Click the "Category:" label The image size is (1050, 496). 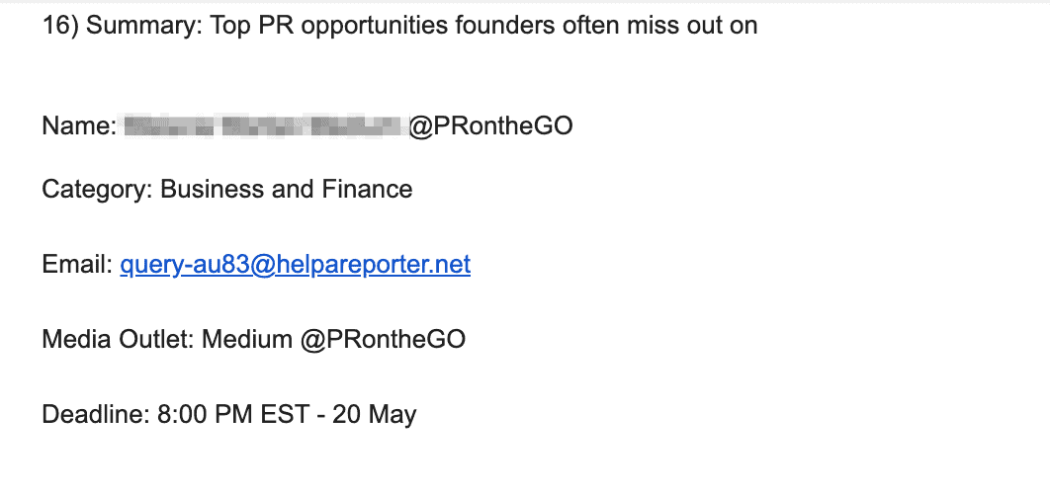98,190
